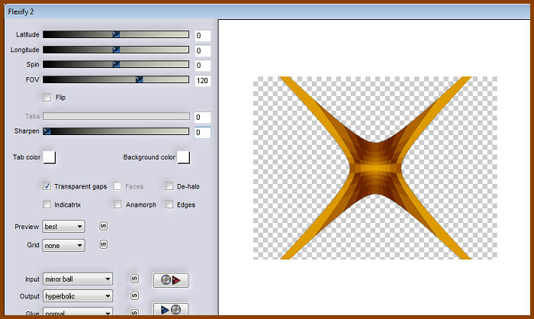Click the Latitude value field
The width and height of the screenshot is (534, 319).
point(202,35)
